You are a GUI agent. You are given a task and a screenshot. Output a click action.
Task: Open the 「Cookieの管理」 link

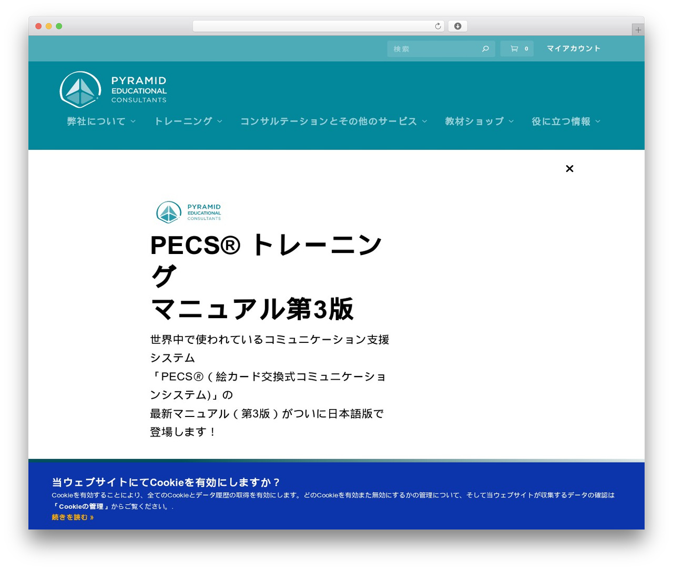(x=80, y=506)
